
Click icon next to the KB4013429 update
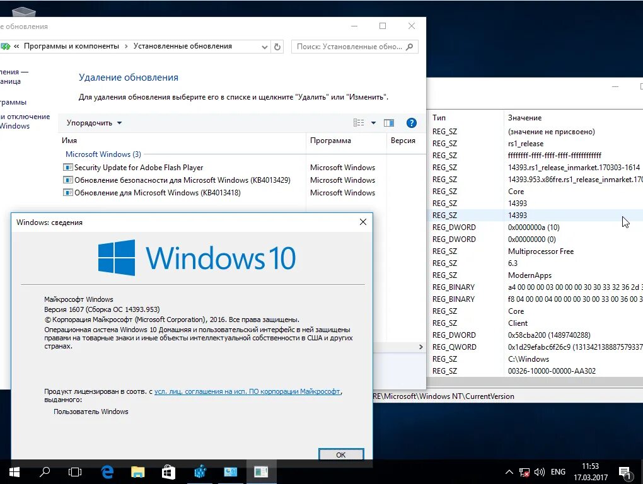click(67, 180)
